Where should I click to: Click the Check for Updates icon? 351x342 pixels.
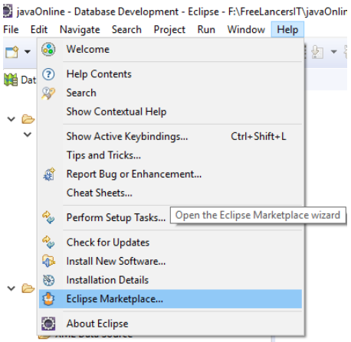click(x=48, y=242)
